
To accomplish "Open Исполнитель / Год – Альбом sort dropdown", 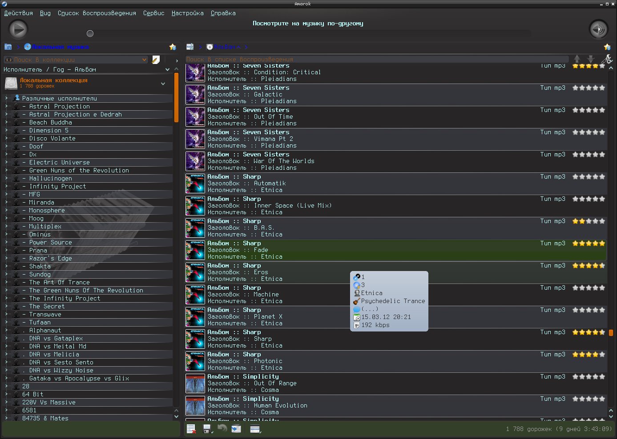I will pyautogui.click(x=167, y=69).
